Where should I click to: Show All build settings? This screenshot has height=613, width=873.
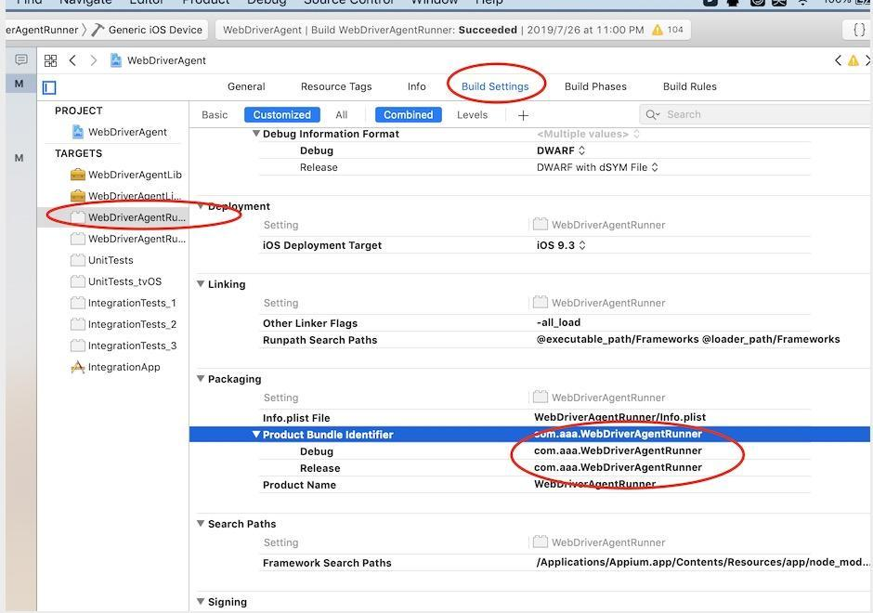click(341, 114)
